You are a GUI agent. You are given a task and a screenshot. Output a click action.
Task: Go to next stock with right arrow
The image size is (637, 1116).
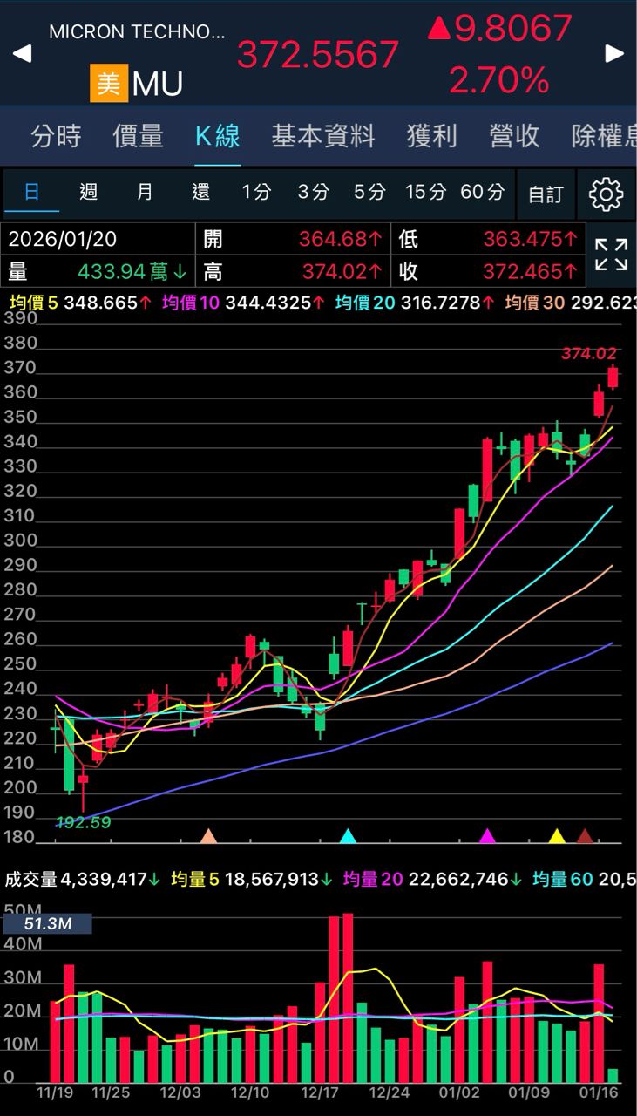point(615,54)
